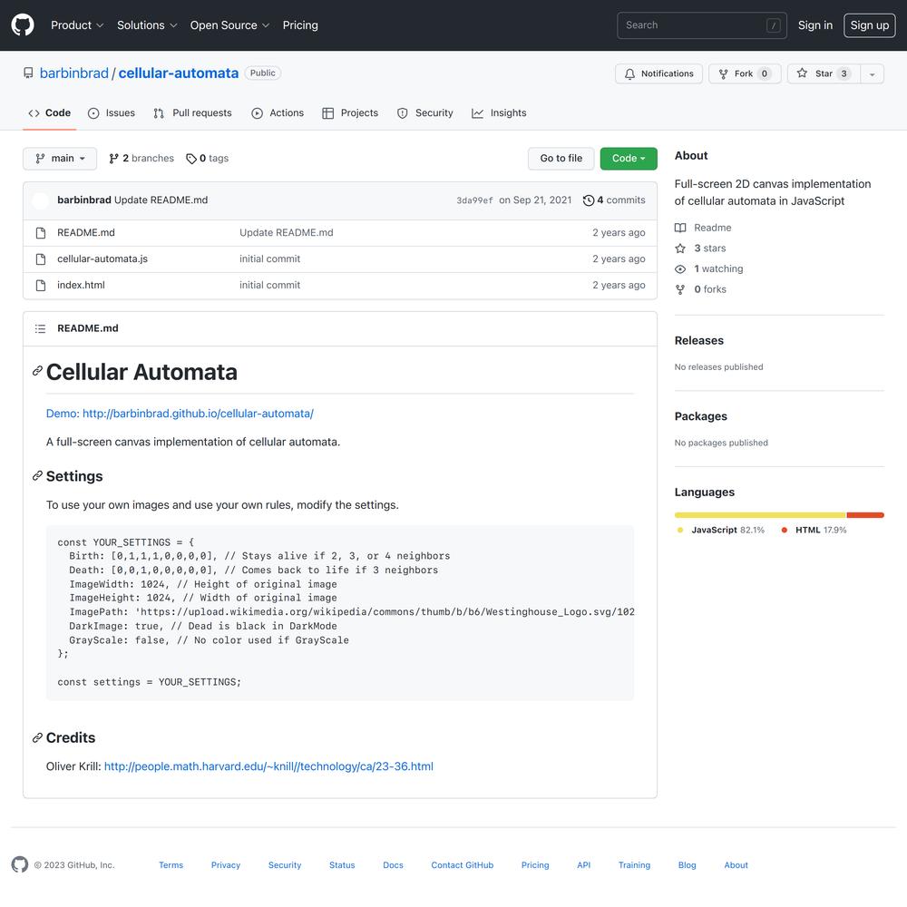Click the README table of contents icon
The width and height of the screenshot is (907, 907).
point(40,328)
